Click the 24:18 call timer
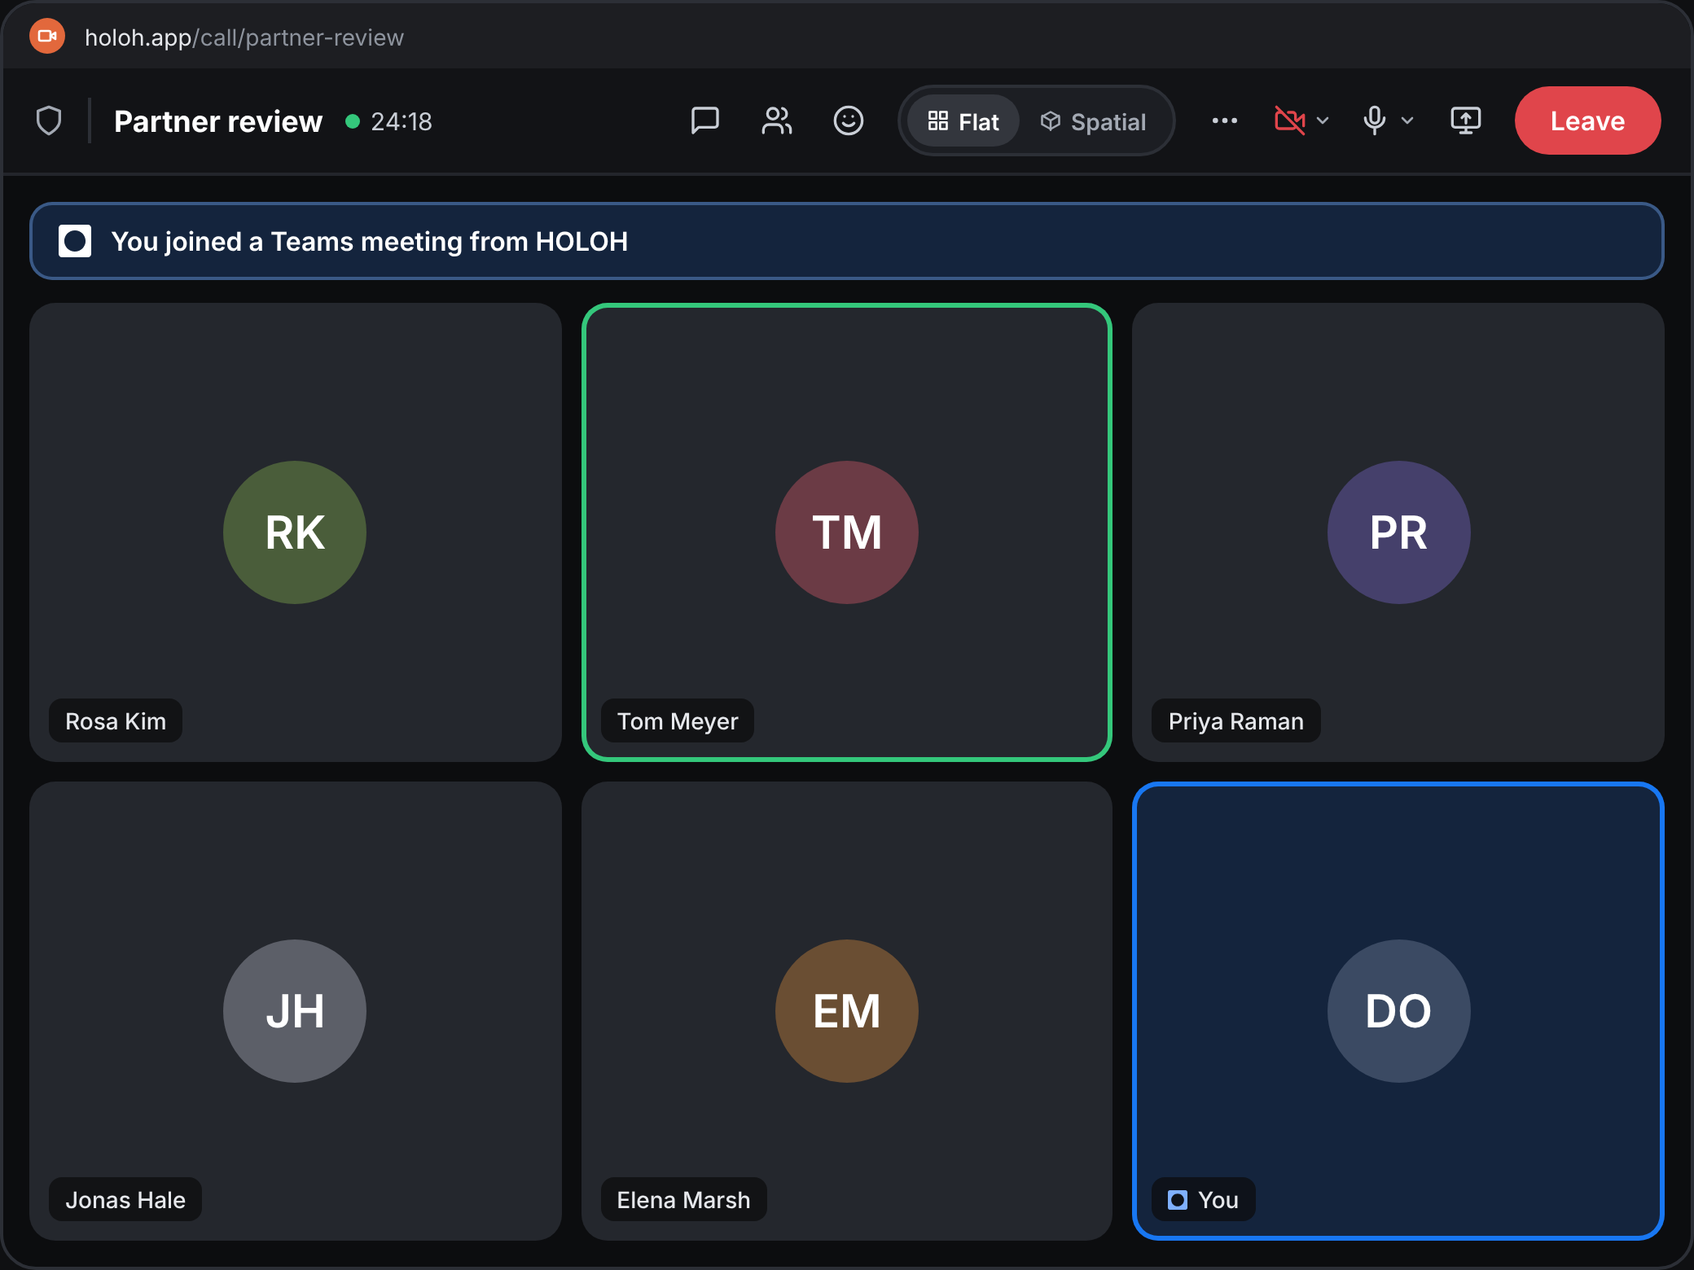This screenshot has height=1270, width=1694. point(402,121)
